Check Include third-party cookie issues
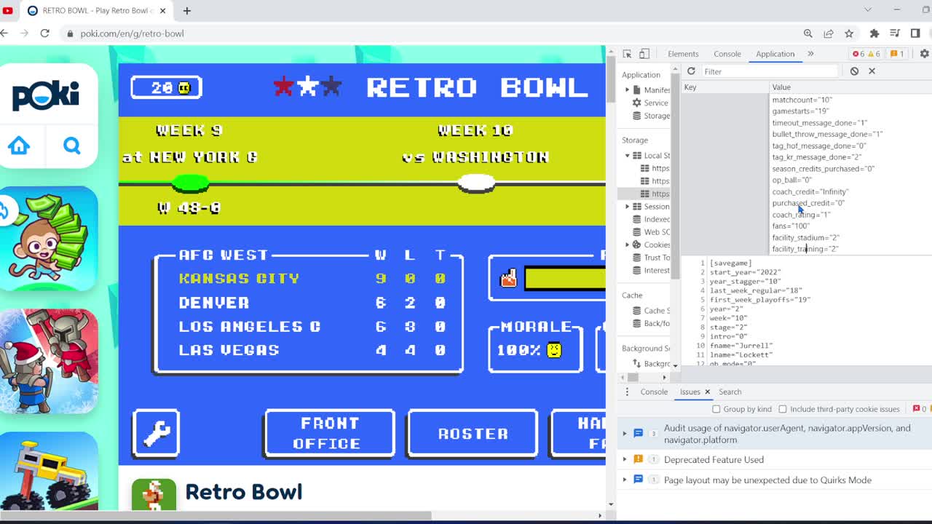932x524 pixels. tap(783, 408)
